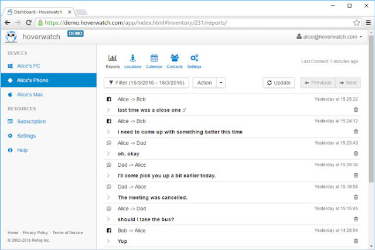The width and height of the screenshot is (375, 250).
Task: Click the 'Last Connect: 7 minutes ago' text
Action: pos(329,61)
